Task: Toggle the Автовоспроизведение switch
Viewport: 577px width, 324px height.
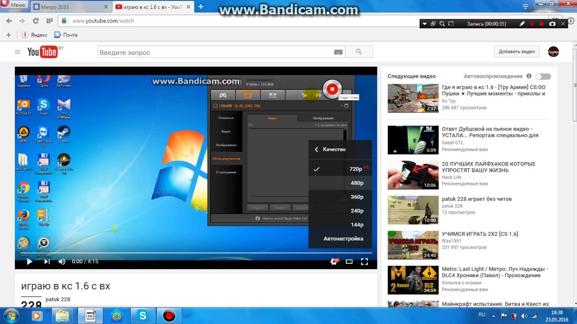Action: (x=543, y=76)
